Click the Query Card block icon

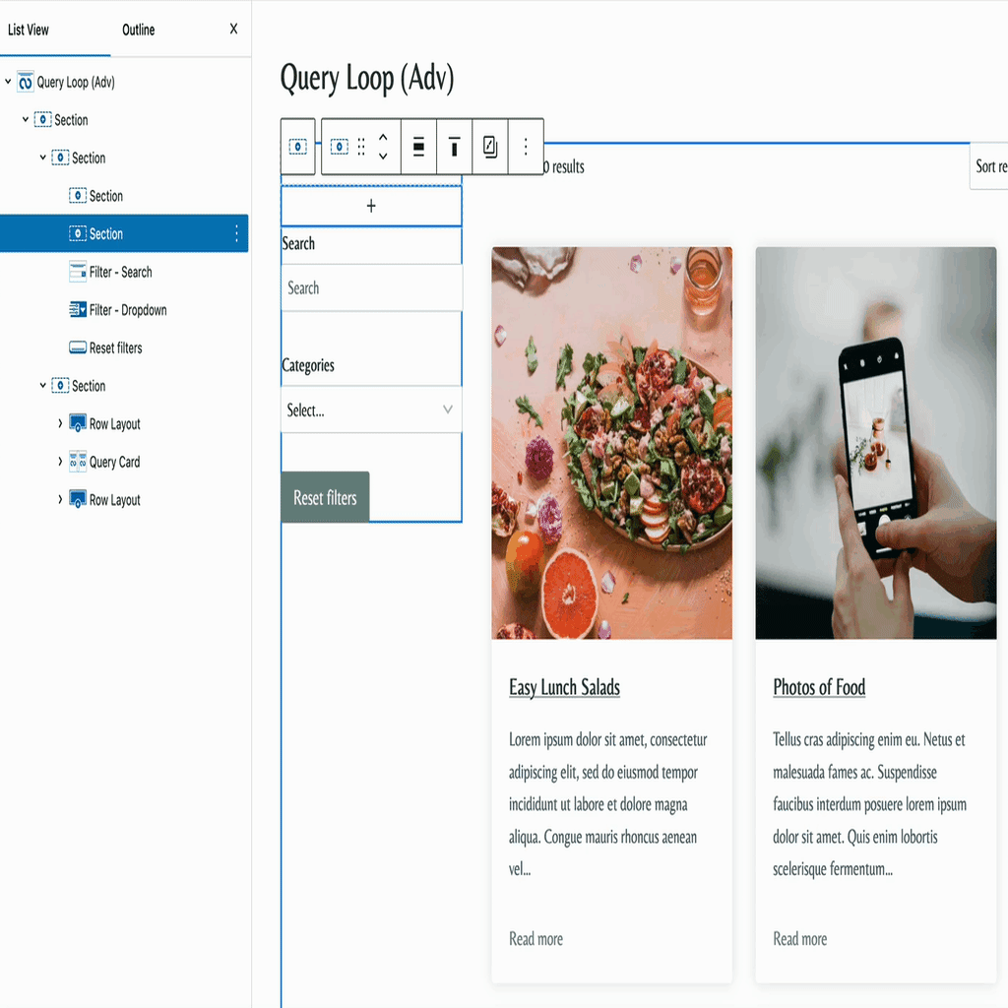click(78, 462)
